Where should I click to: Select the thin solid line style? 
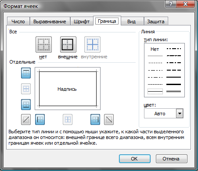click(155, 92)
